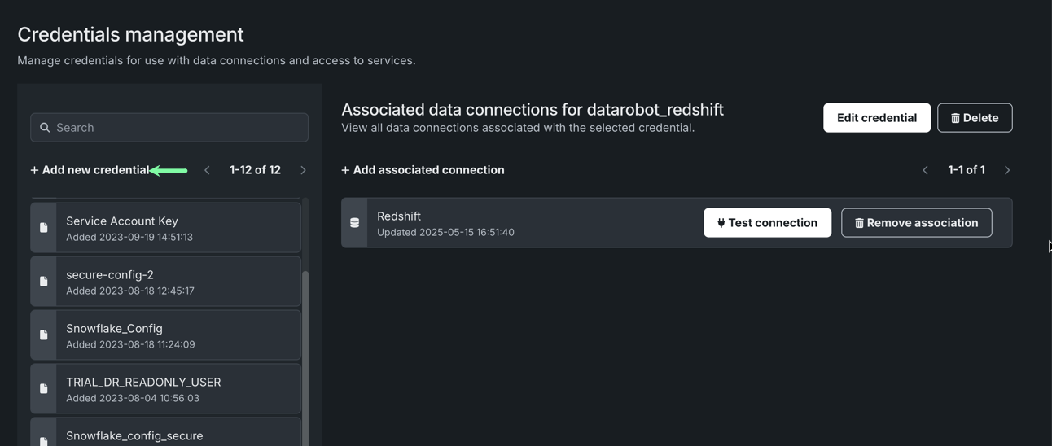Go to previous associated connections page
Screen dimensions: 1052x446
925,170
